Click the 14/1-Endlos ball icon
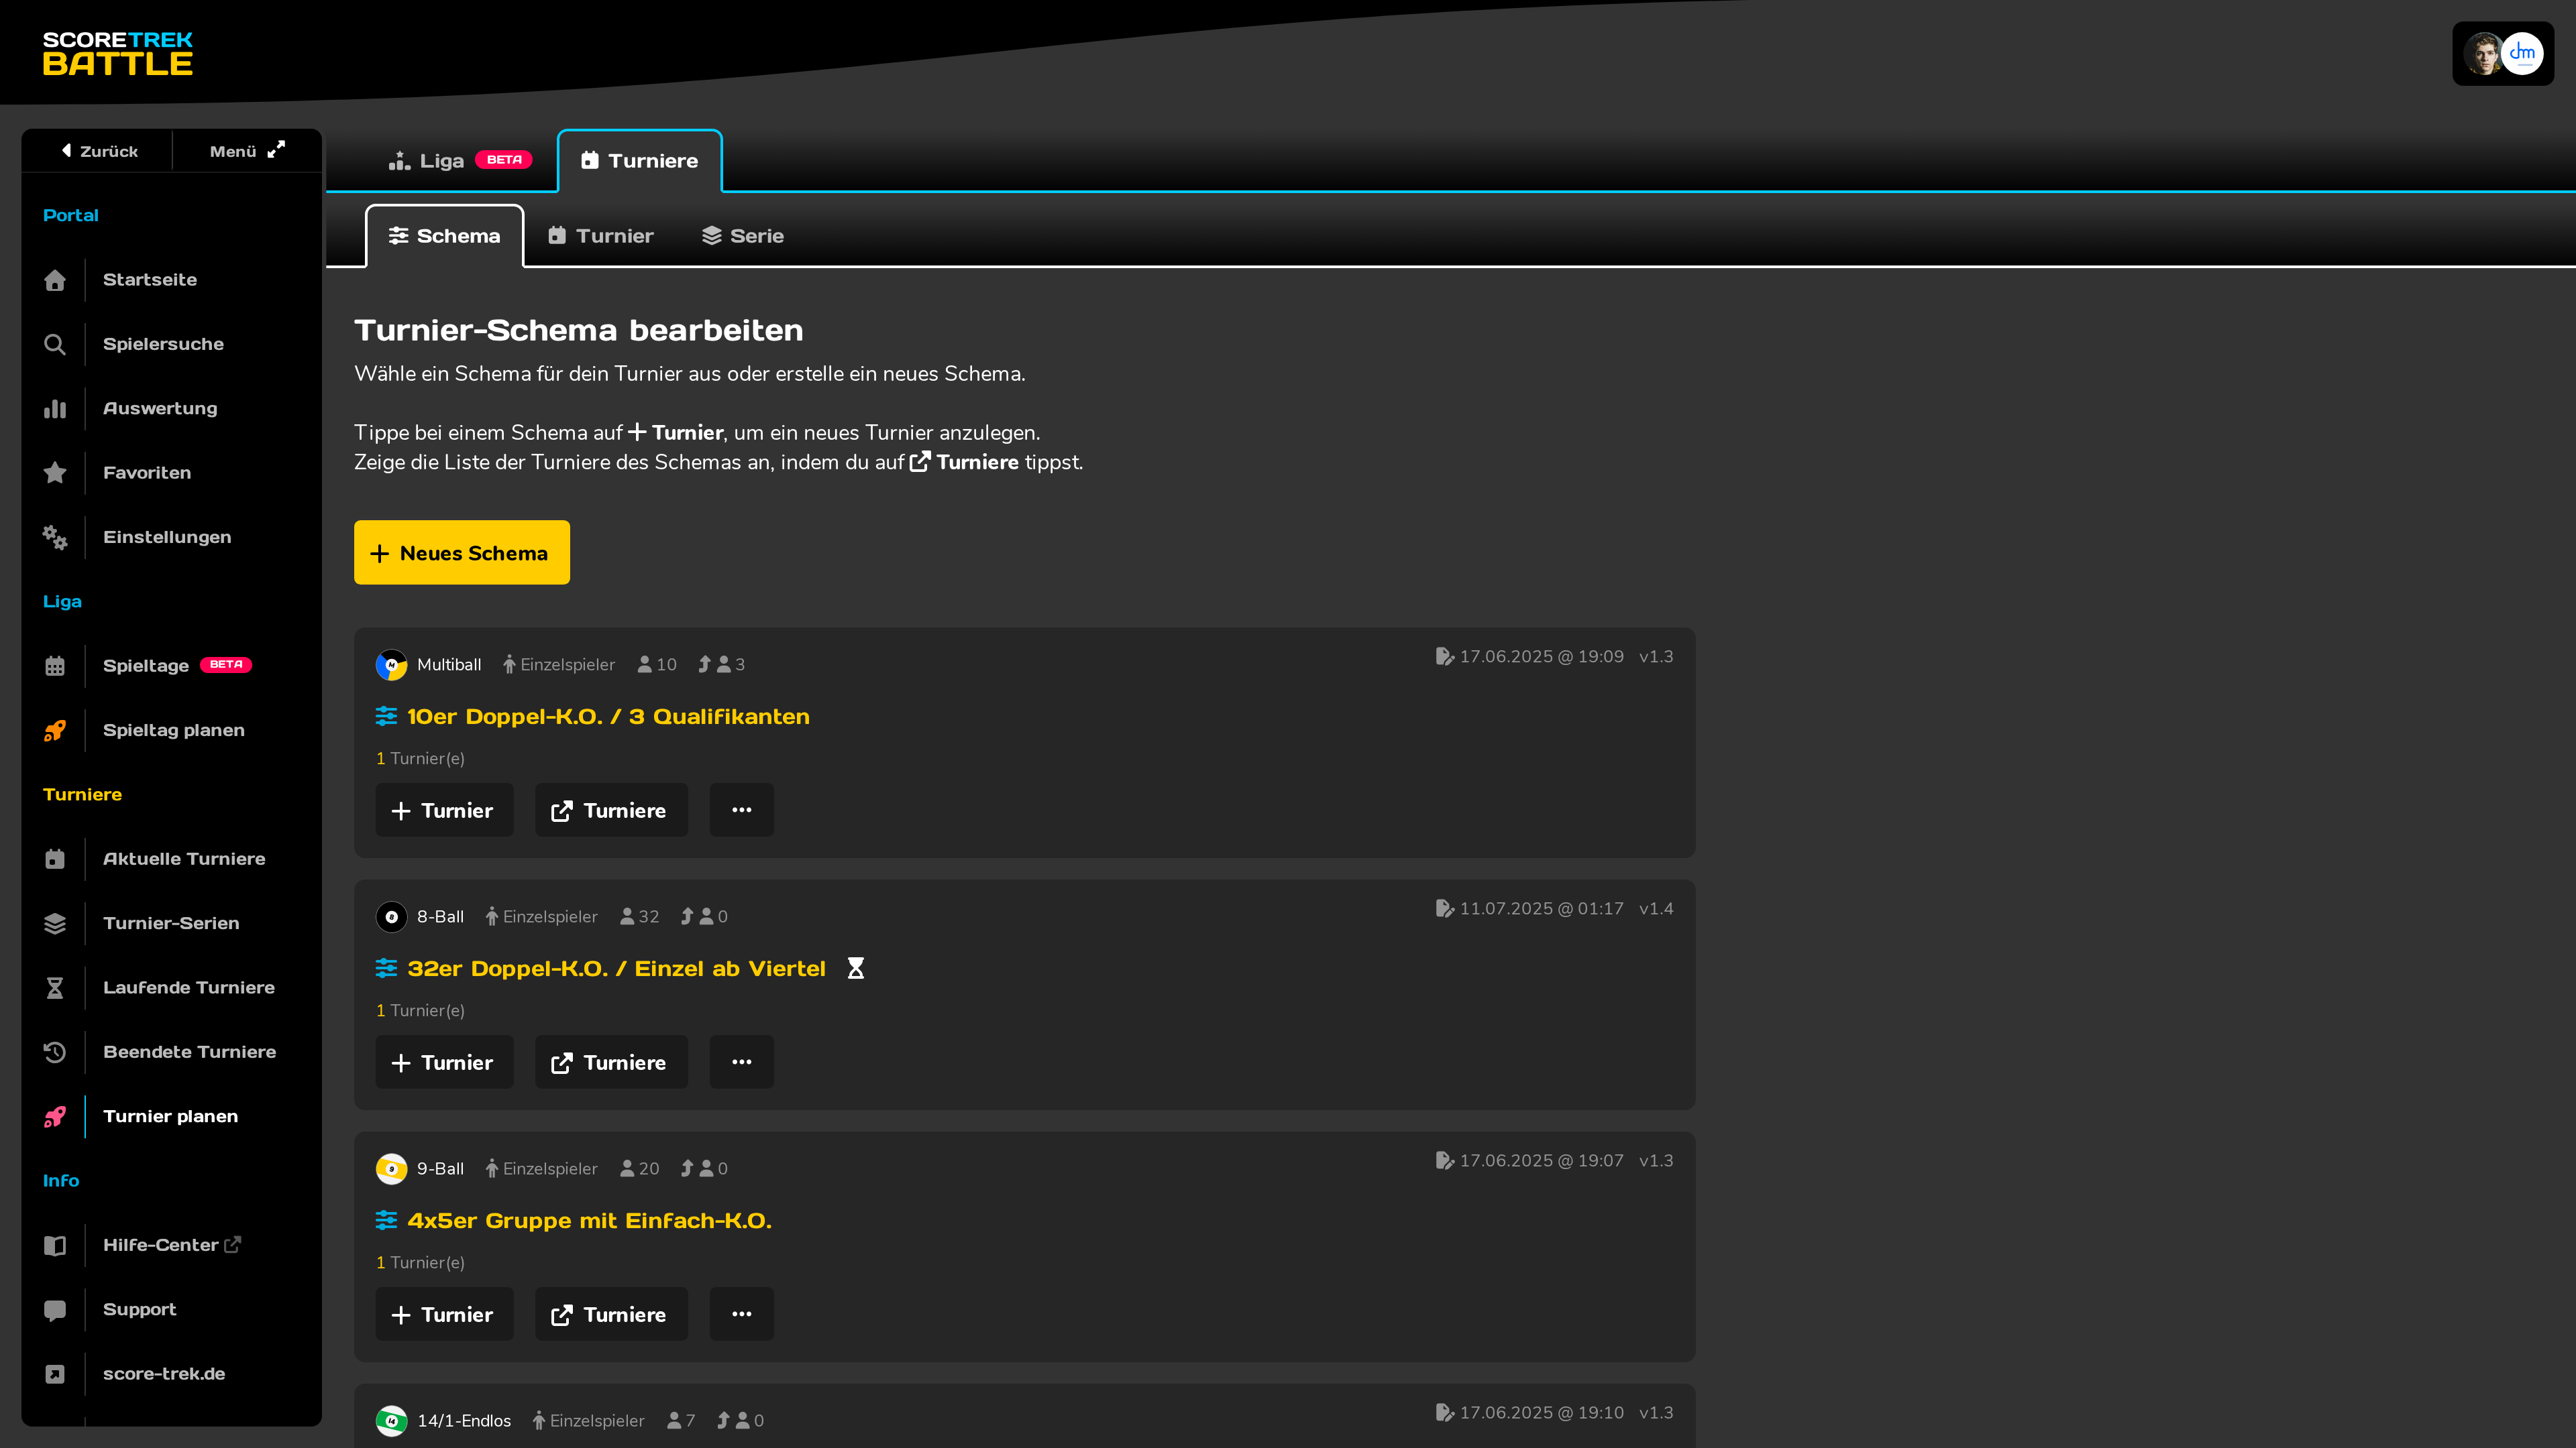The height and width of the screenshot is (1448, 2576). (x=391, y=1420)
